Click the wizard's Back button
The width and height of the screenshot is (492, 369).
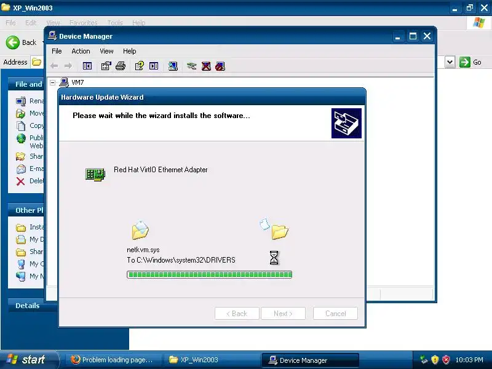(237, 314)
